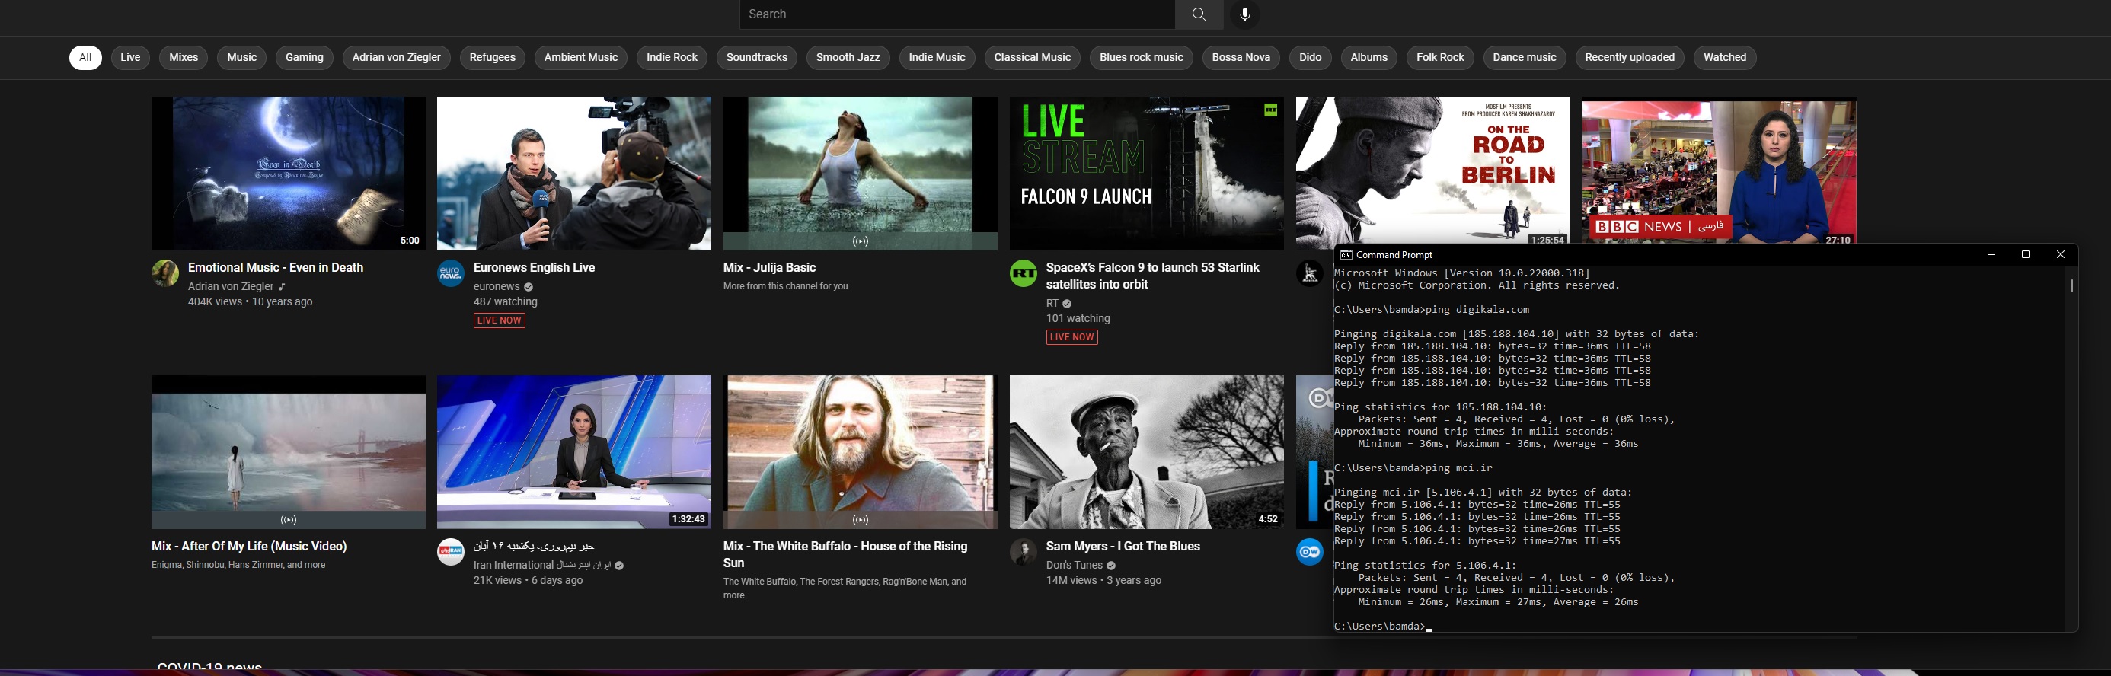
Task: Click RT channel avatar
Action: tap(1024, 274)
